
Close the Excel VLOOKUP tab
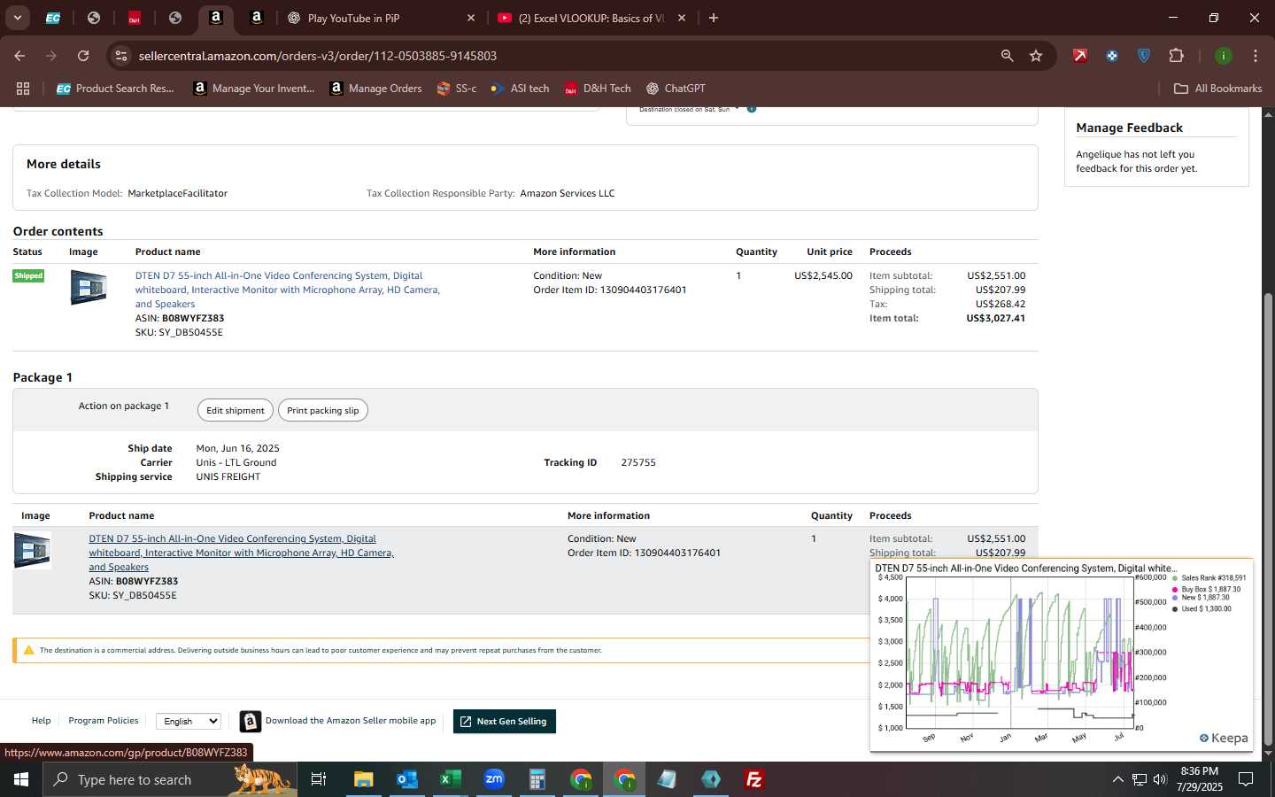tap(682, 18)
